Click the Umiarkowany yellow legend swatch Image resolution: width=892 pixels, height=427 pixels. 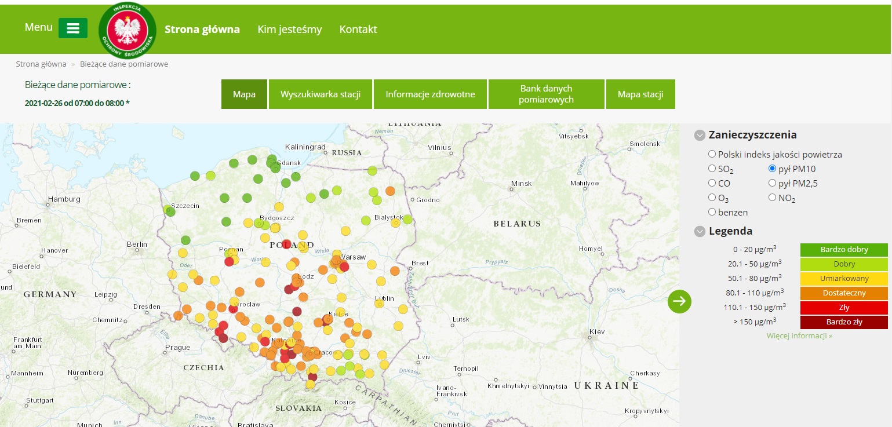coord(844,279)
